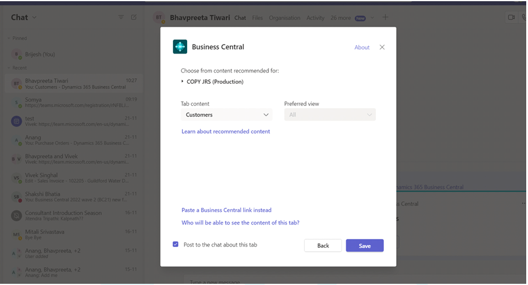Viewport: 528px width, 285px height.
Task: Open the Mitali Srivastava chat
Action: pos(74,235)
